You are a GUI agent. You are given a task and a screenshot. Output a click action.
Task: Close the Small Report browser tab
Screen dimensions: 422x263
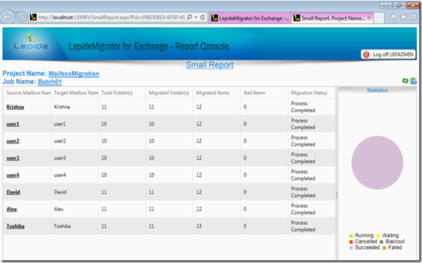pos(369,18)
